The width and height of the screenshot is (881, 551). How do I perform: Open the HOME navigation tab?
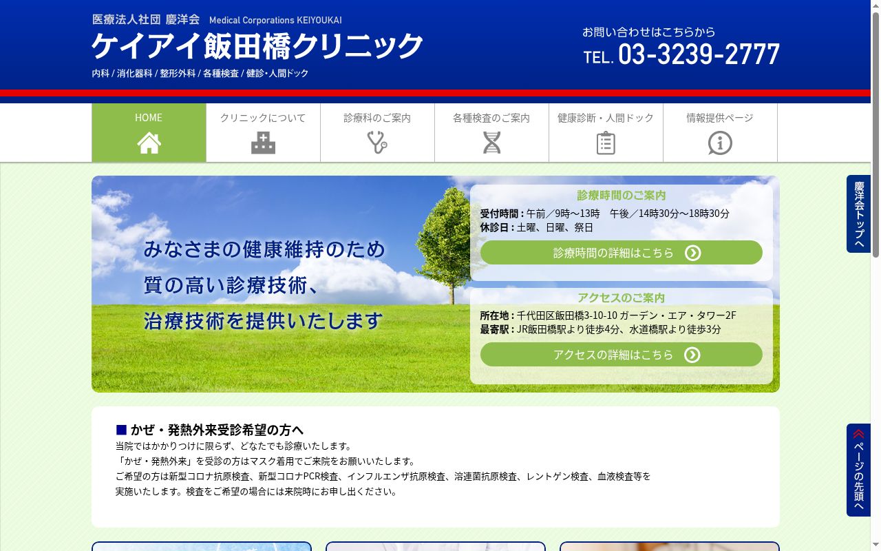pyautogui.click(x=149, y=133)
